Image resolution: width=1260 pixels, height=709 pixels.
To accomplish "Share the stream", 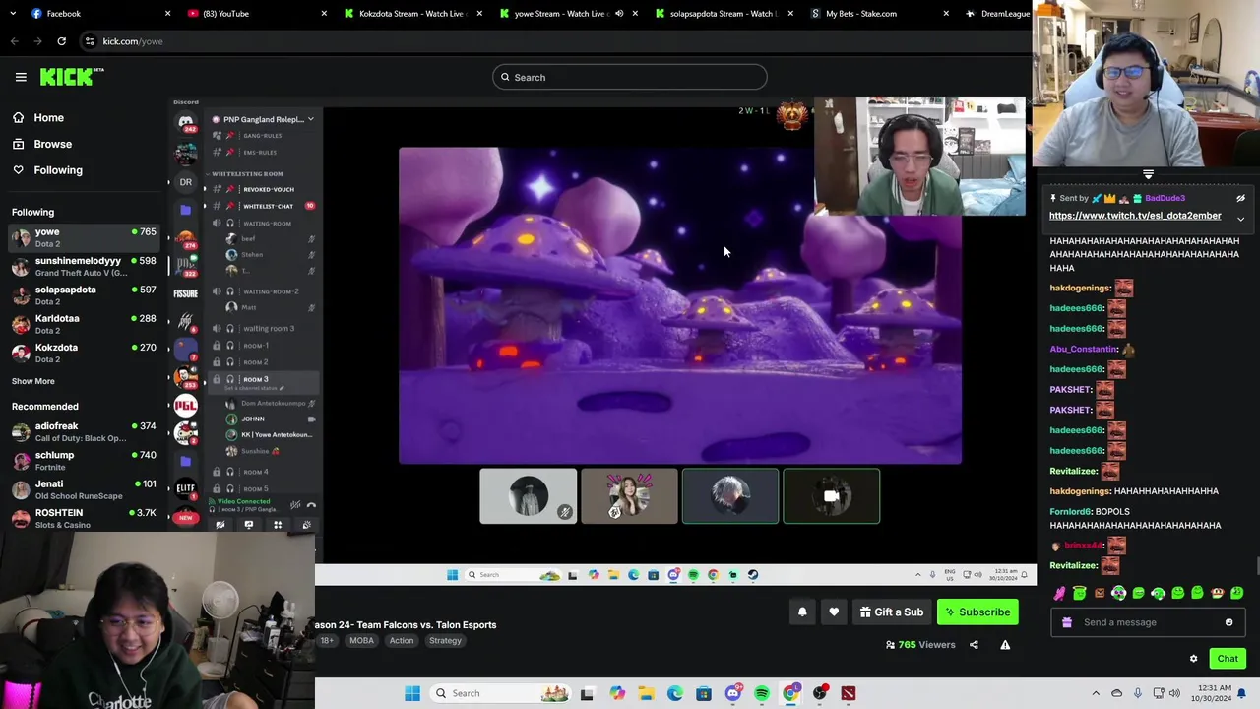I will [974, 645].
